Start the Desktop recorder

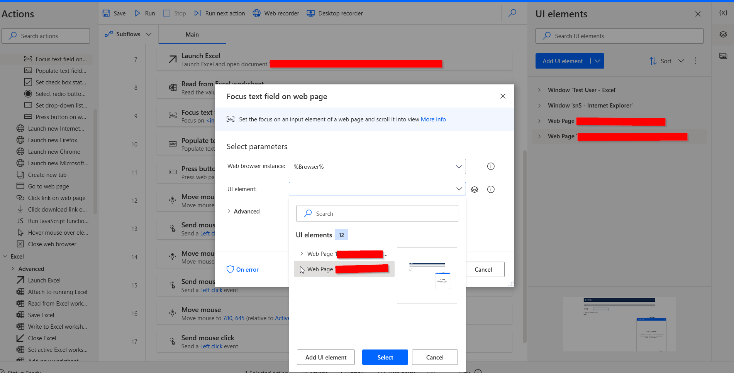[x=334, y=13]
